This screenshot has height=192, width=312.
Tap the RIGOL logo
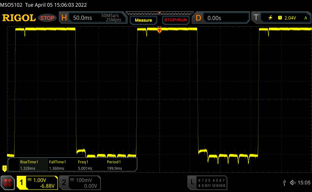(x=19, y=18)
